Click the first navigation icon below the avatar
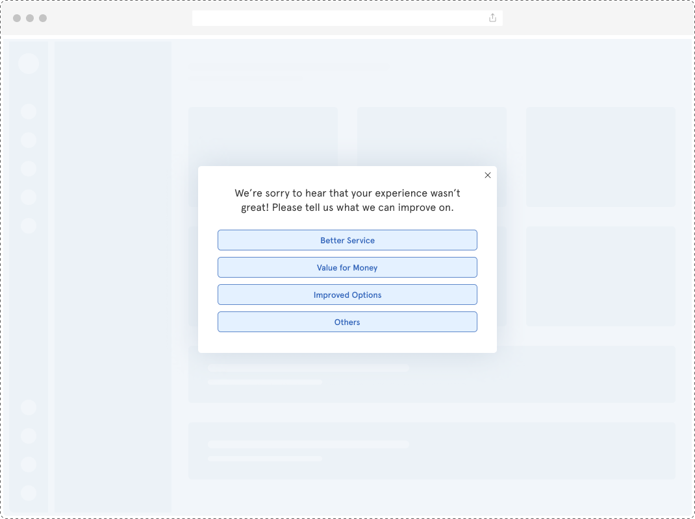 pos(29,111)
